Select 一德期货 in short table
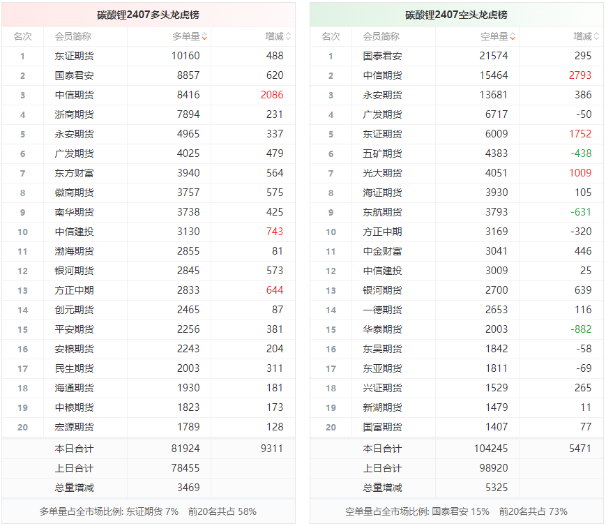This screenshot has width=606, height=526. tap(382, 310)
